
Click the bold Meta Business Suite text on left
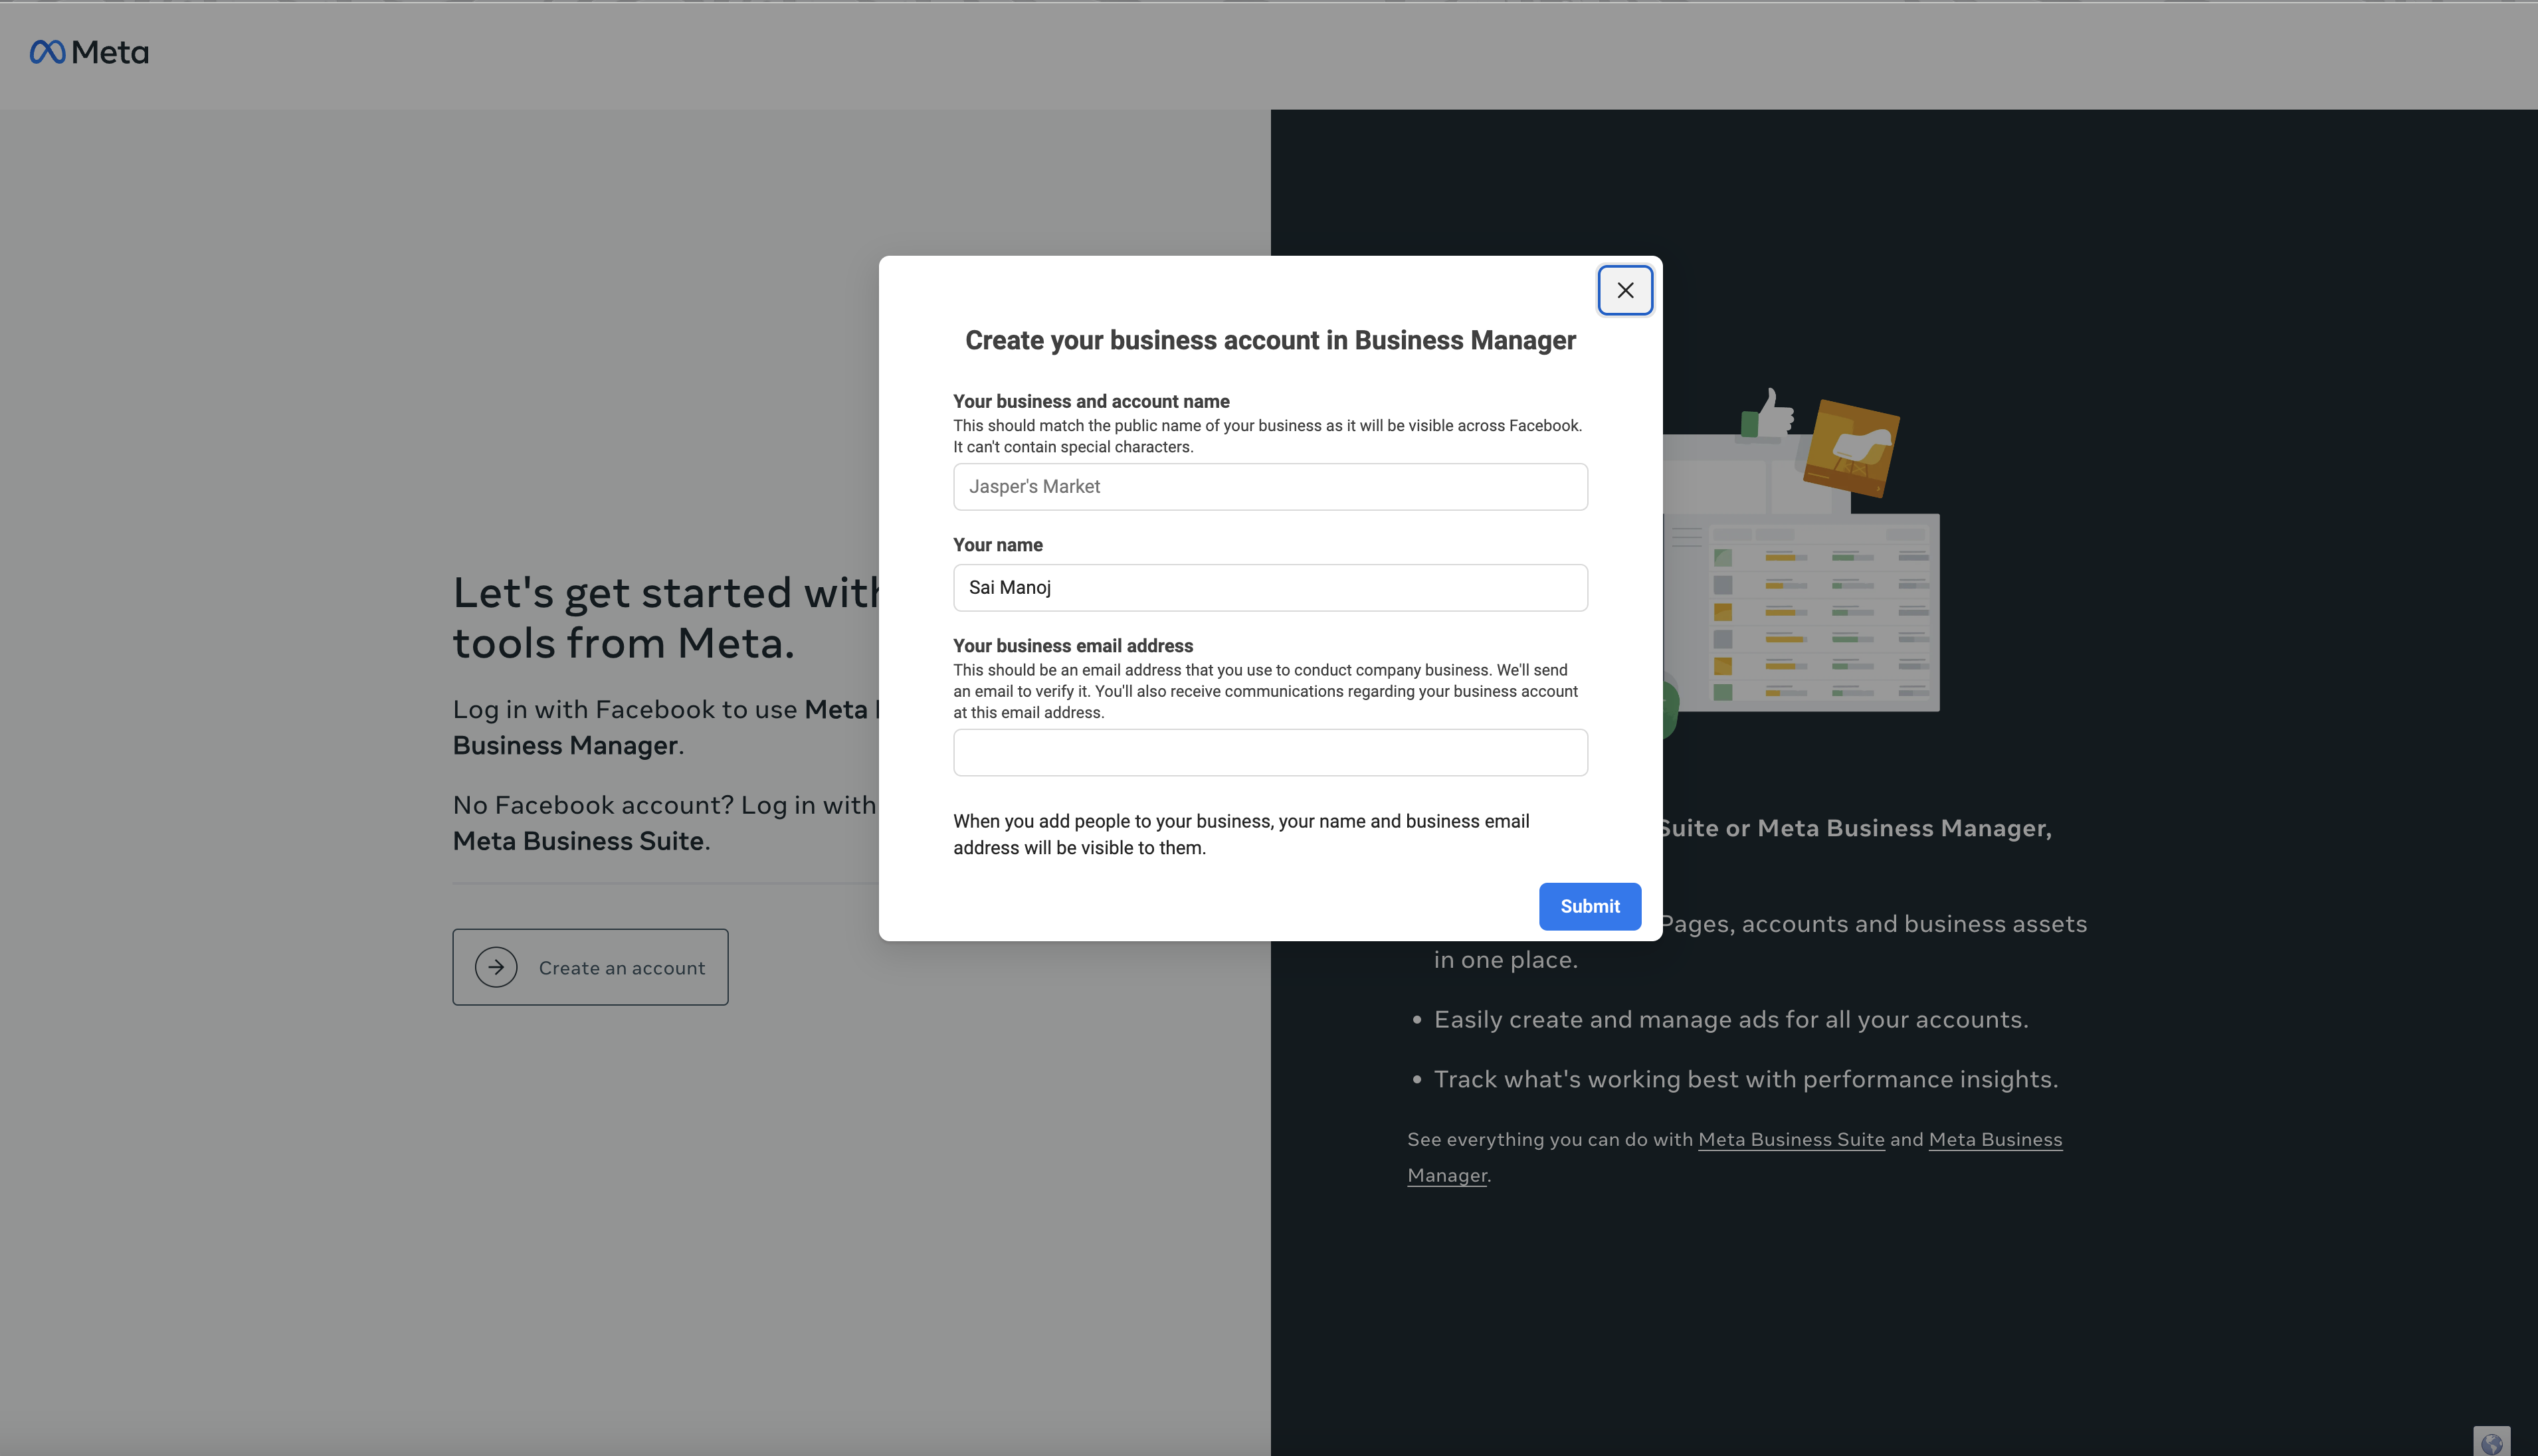coord(578,841)
